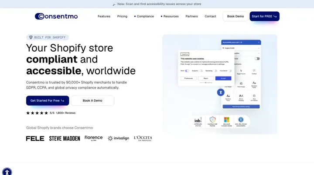Click the magnifier icon in the announcement bar
This screenshot has width=314, height=175.
pos(114,4)
